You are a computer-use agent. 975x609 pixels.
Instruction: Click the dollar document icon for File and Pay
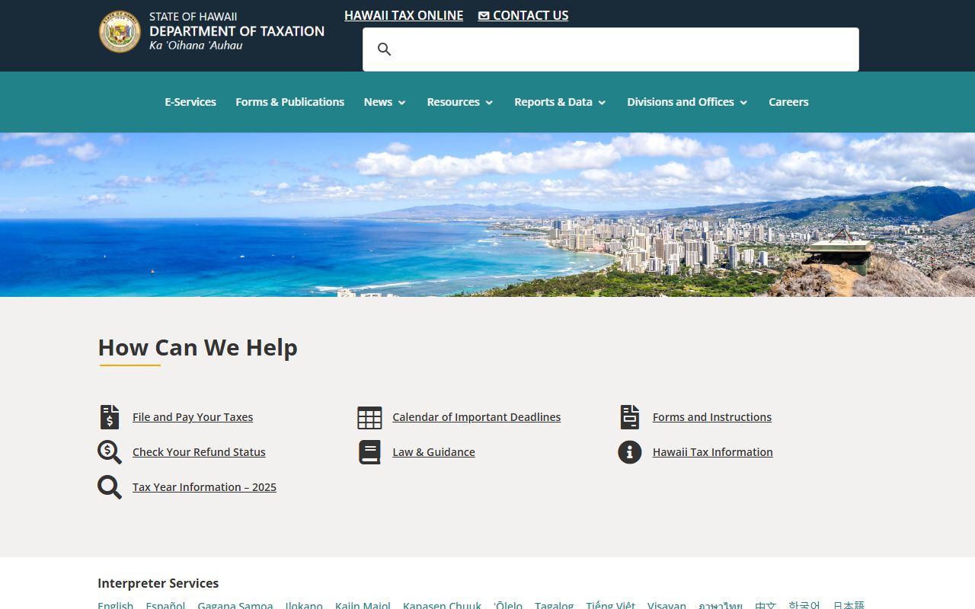pos(110,417)
